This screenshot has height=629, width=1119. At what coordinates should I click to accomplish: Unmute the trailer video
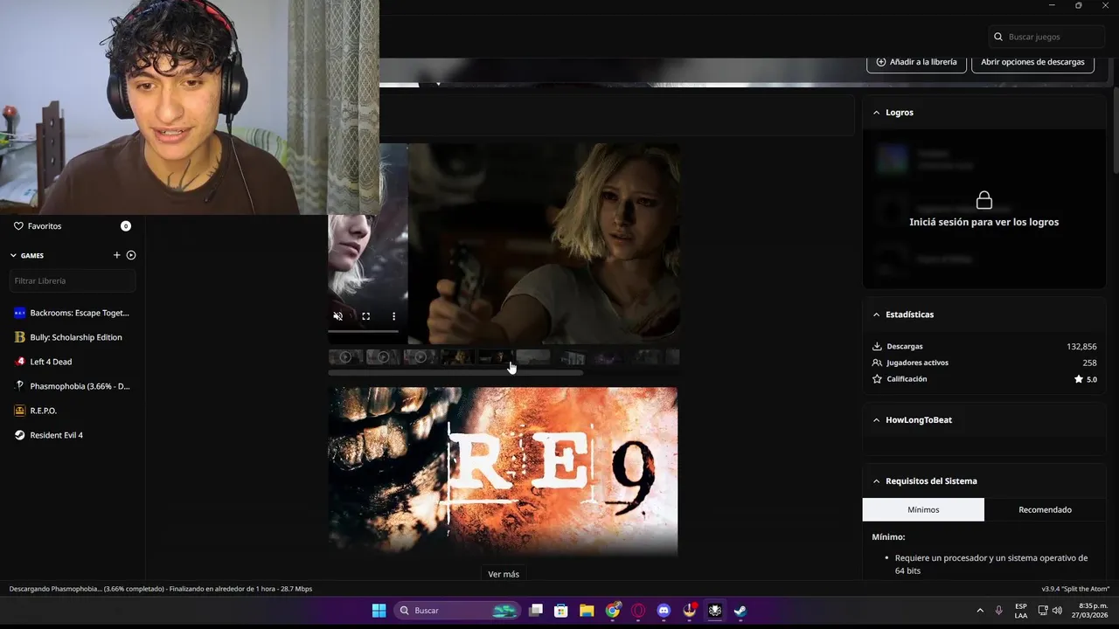click(338, 316)
